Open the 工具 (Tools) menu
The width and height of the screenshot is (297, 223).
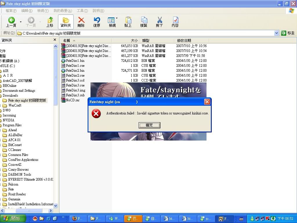pyautogui.click(x=82, y=11)
